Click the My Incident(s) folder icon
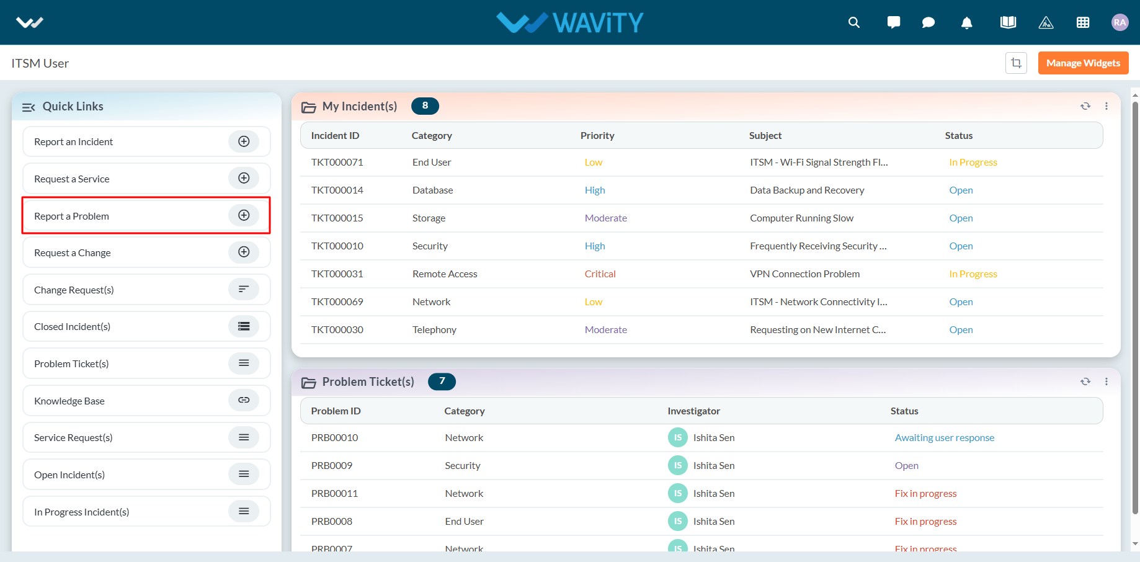Viewport: 1140px width, 562px height. pos(308,107)
